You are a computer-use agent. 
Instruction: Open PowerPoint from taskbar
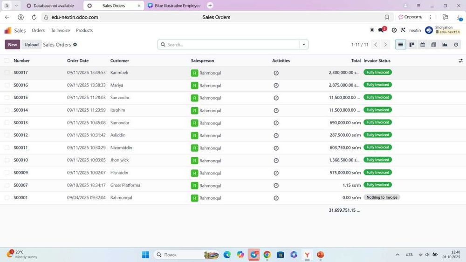[320, 255]
